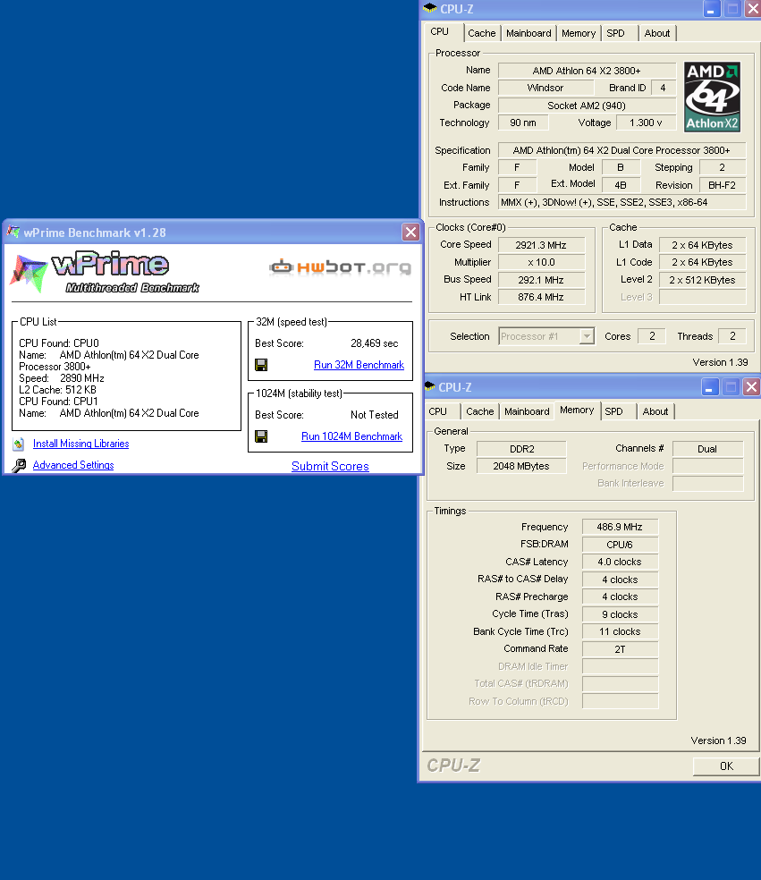This screenshot has width=761, height=880.
Task: Click the Threads count field
Action: point(731,336)
